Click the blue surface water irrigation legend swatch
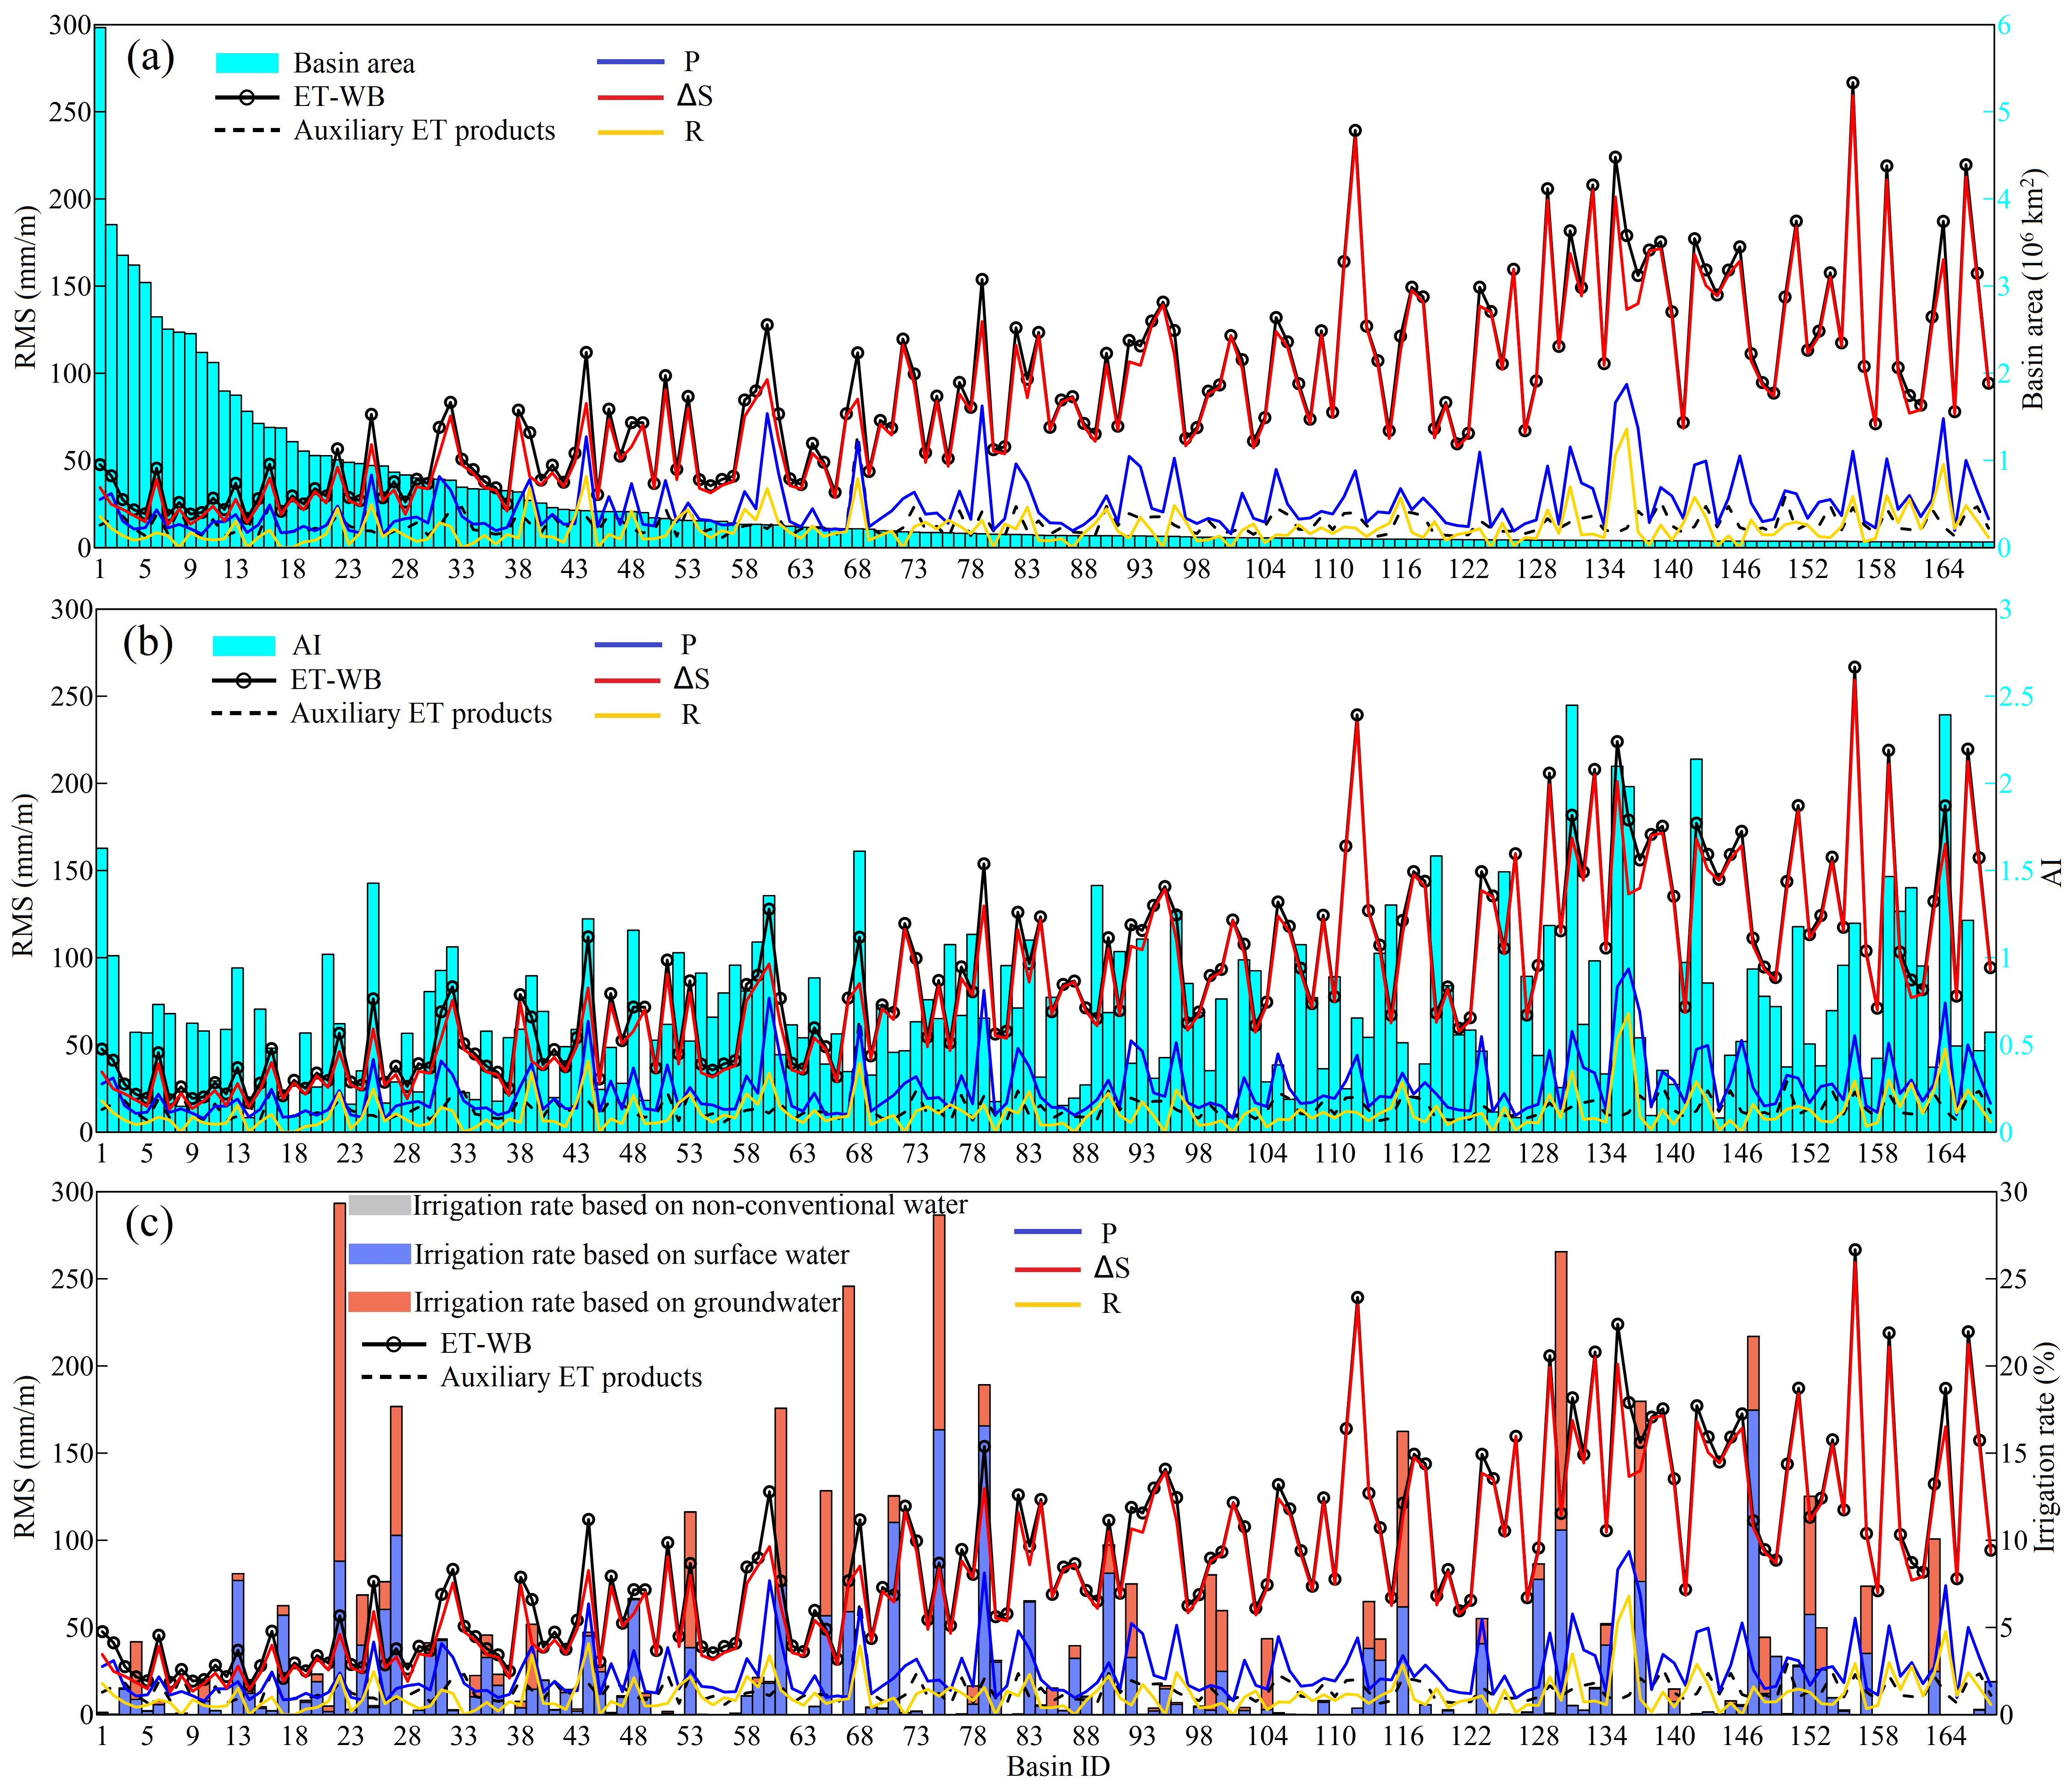This screenshot has height=1790, width=2072. click(x=379, y=1254)
